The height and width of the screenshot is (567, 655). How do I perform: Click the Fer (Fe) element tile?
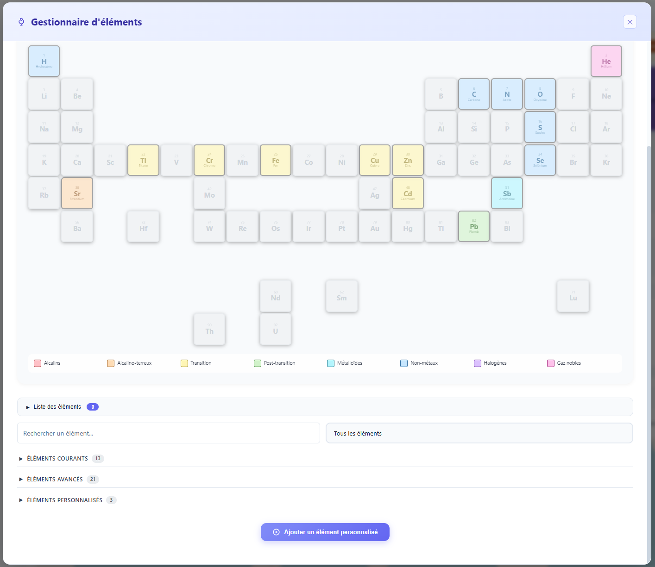(x=275, y=160)
